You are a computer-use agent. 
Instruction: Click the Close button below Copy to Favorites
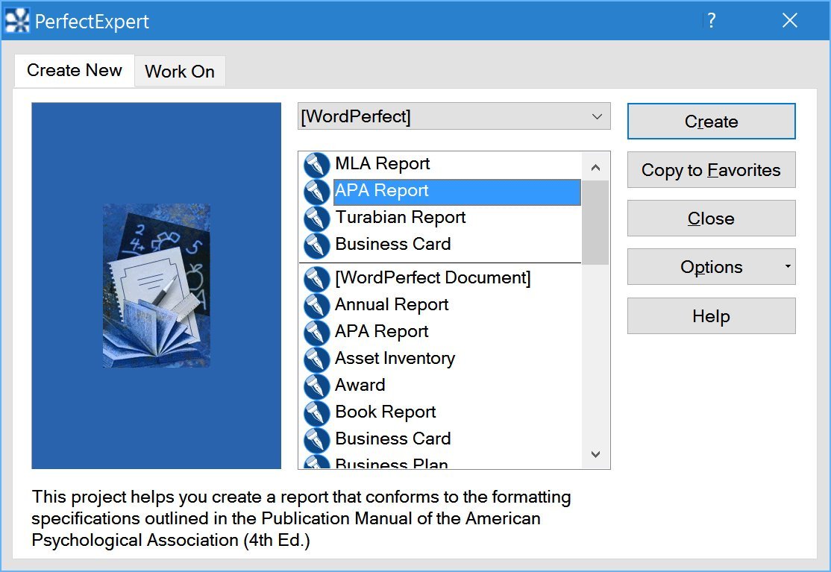point(711,219)
